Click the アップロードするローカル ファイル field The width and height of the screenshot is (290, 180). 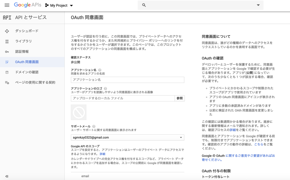click(x=123, y=98)
